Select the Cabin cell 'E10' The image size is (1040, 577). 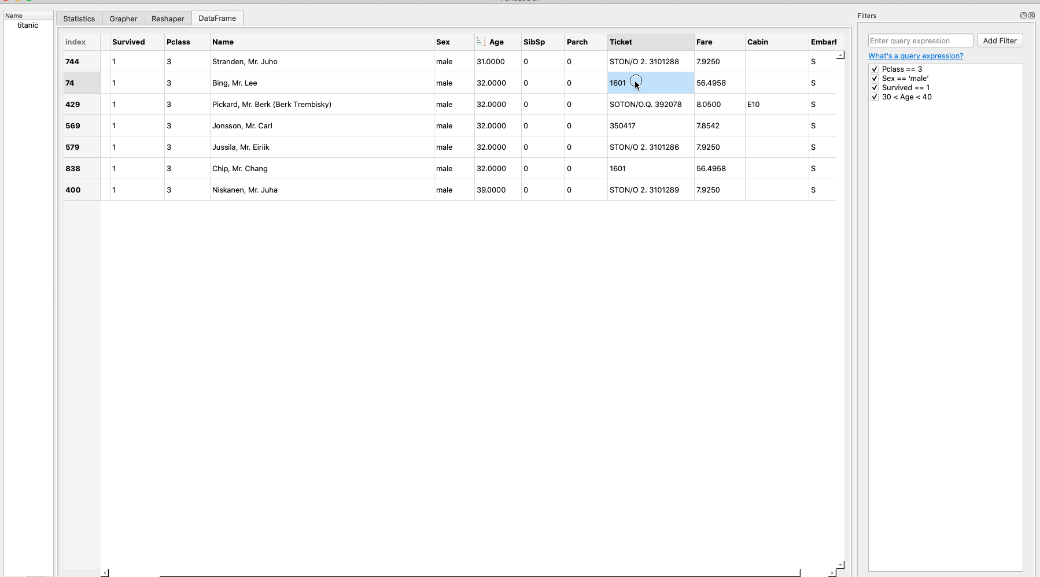coord(777,104)
